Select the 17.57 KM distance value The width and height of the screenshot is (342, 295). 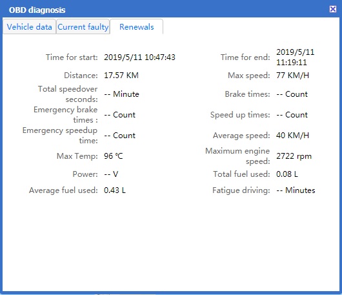pyautogui.click(x=121, y=76)
